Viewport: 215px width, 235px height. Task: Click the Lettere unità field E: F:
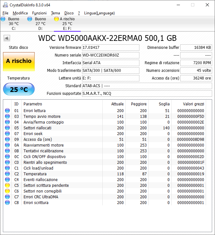[111, 78]
